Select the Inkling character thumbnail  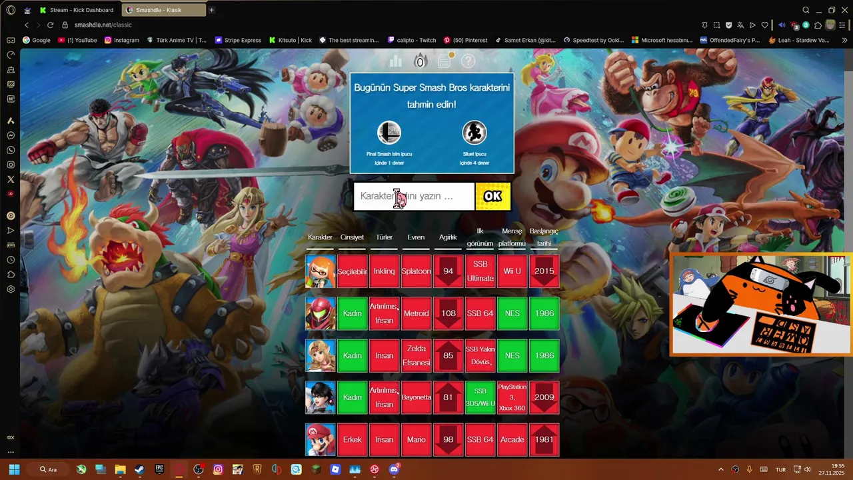(320, 271)
